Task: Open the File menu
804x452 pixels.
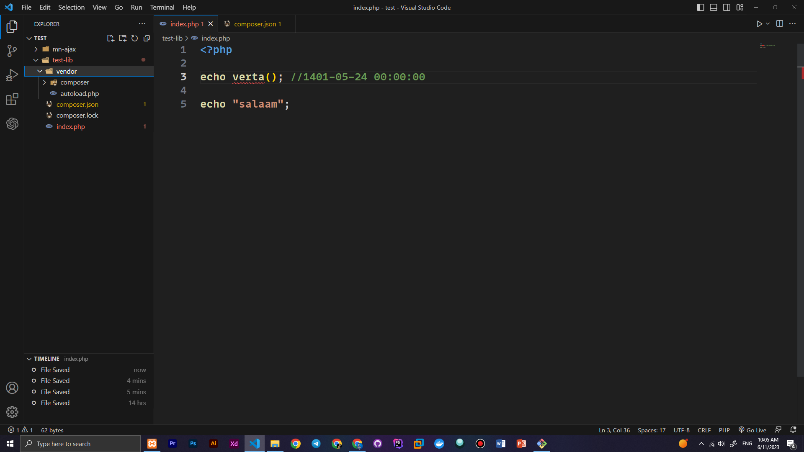Action: 26,8
